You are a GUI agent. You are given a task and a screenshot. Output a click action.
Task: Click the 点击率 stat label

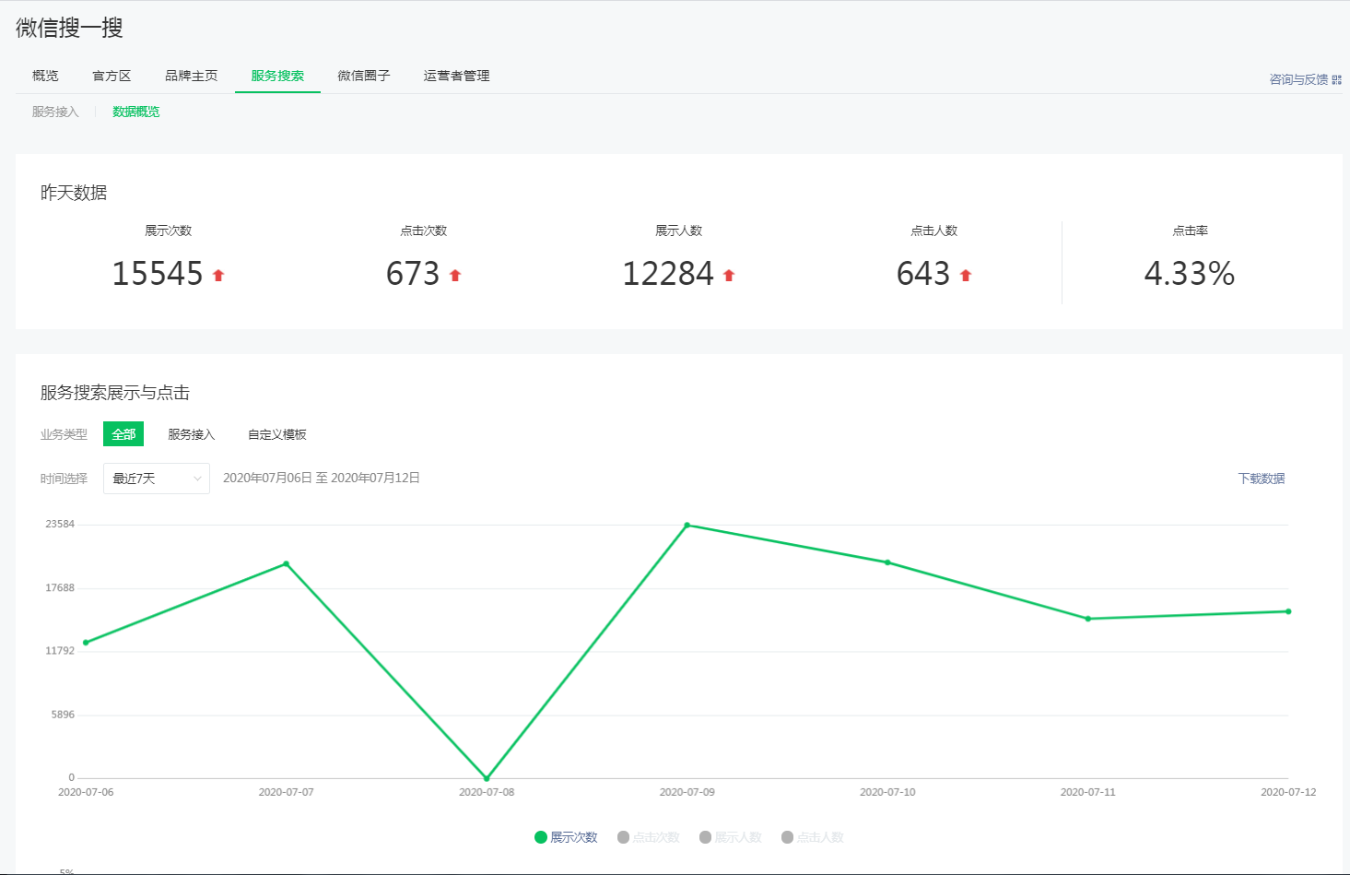coord(1190,231)
